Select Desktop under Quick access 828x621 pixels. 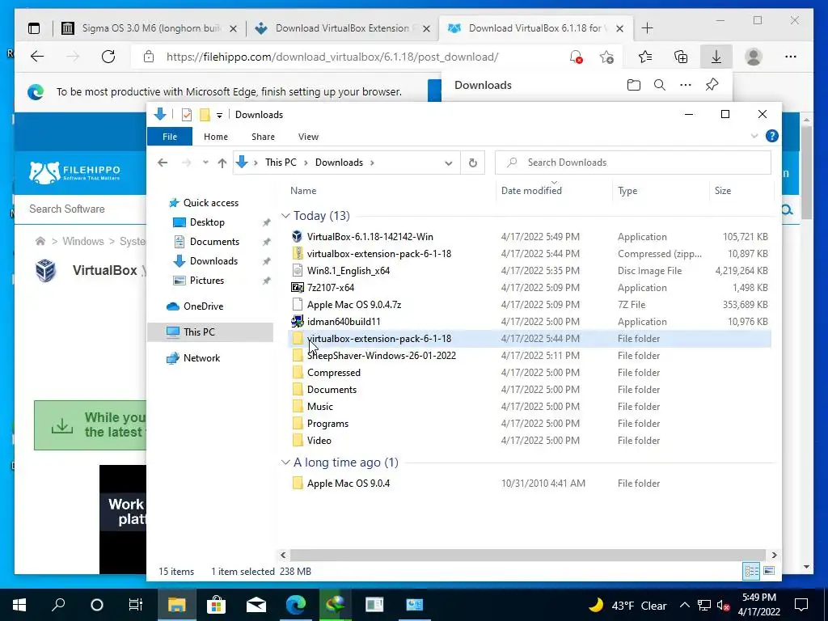[207, 222]
